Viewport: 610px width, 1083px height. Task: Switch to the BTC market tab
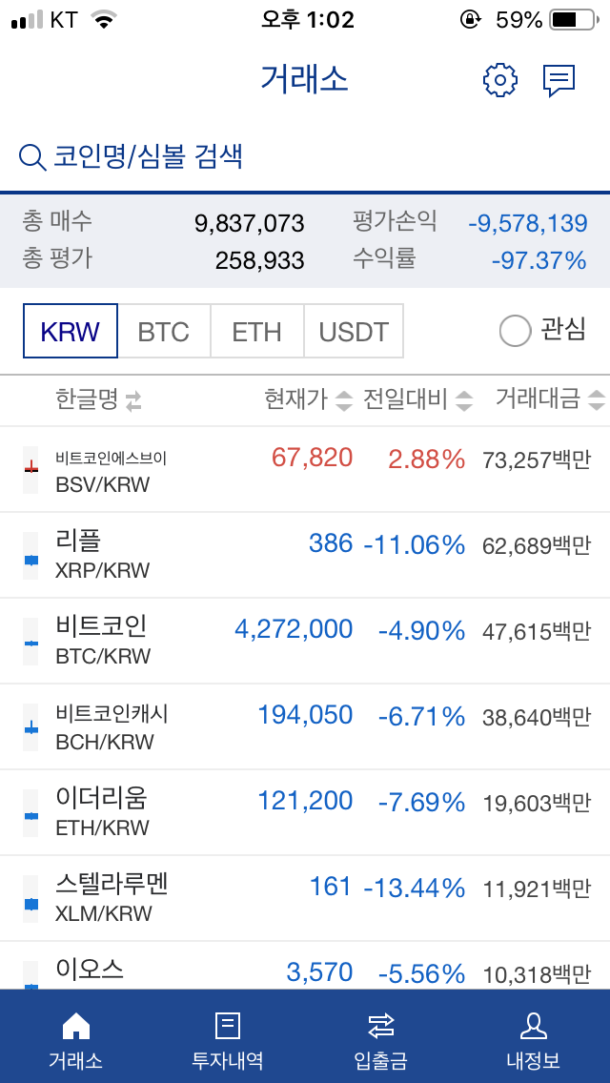[x=164, y=331]
